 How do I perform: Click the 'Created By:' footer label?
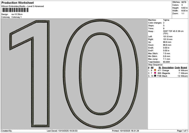(7, 131)
